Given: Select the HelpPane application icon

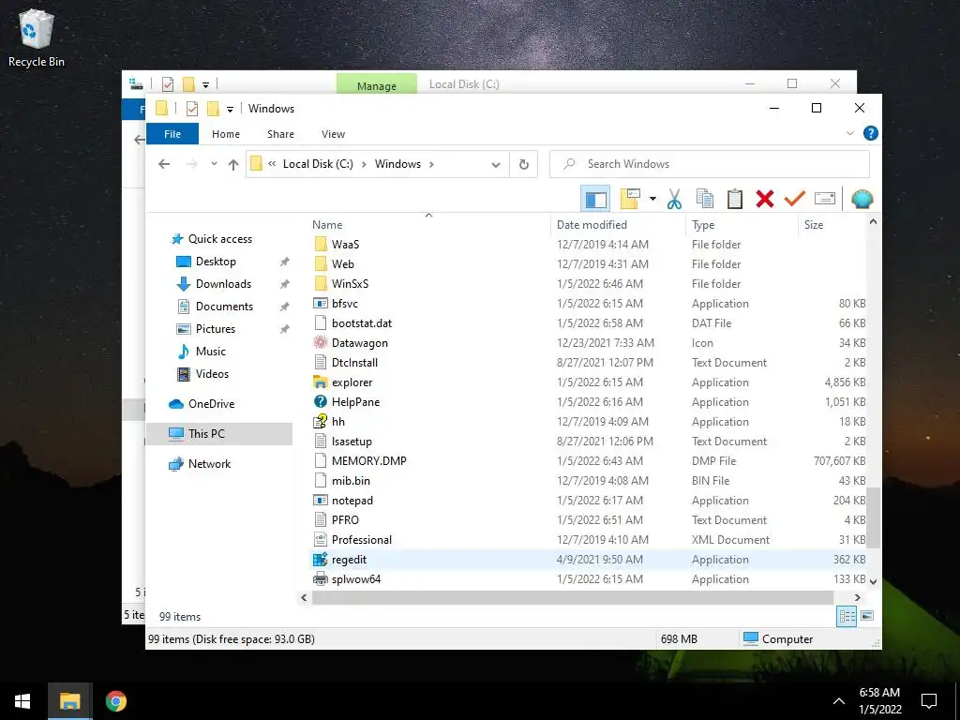Looking at the screenshot, I should click(x=321, y=402).
